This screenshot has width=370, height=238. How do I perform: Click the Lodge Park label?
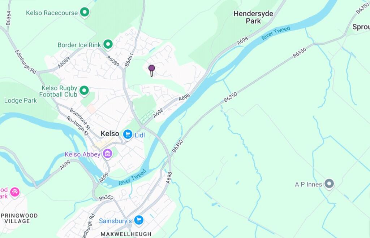click(x=21, y=101)
